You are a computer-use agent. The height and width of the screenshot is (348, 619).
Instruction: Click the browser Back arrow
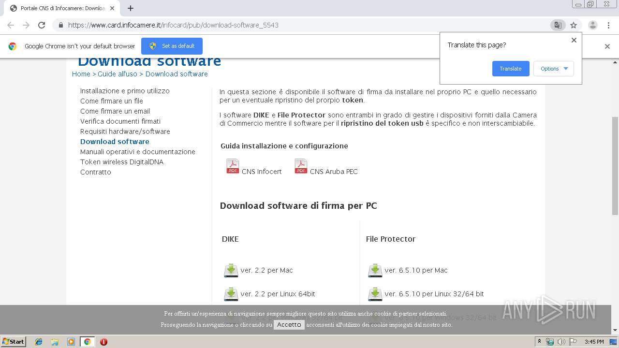coord(11,25)
